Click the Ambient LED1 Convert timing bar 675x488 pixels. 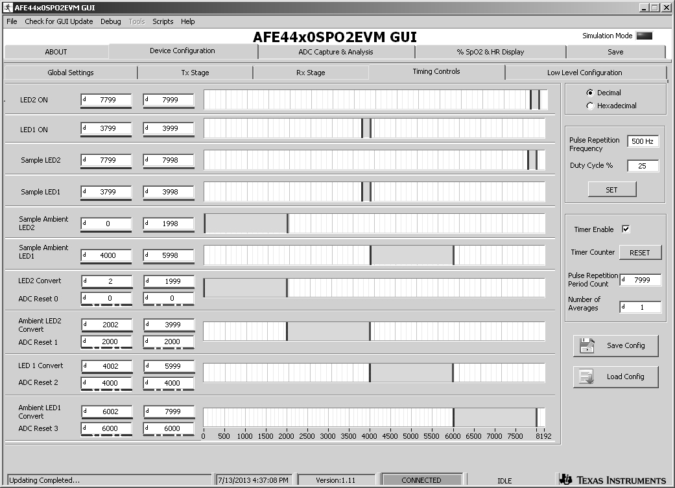pyautogui.click(x=374, y=417)
